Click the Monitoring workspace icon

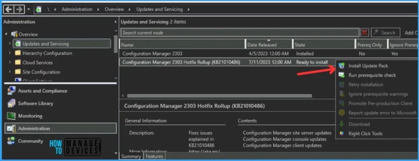pos(11,116)
